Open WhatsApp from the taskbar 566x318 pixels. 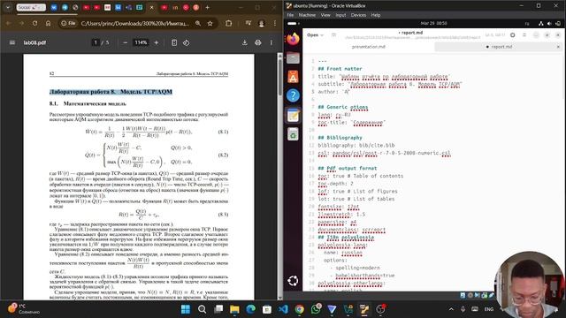(316, 309)
